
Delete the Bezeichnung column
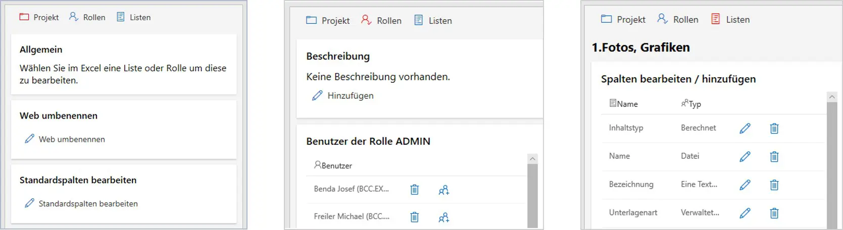coord(774,185)
